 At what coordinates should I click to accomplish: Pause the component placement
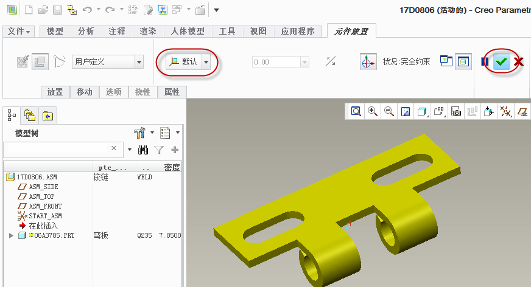click(x=485, y=61)
